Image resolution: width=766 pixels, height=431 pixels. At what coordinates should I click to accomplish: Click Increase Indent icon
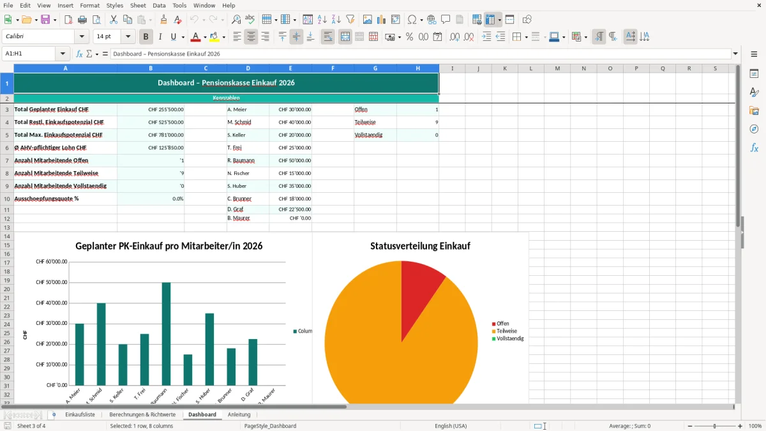click(x=486, y=37)
